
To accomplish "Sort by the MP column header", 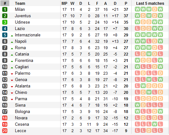I will tap(64, 4).
